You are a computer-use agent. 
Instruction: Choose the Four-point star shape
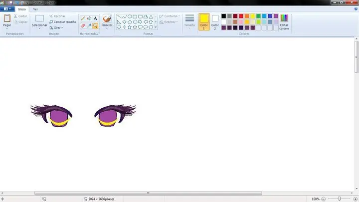(124, 27)
